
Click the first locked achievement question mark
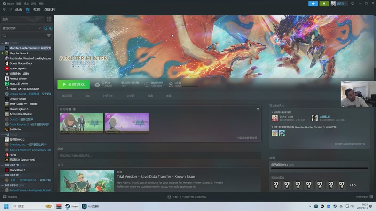point(276,185)
